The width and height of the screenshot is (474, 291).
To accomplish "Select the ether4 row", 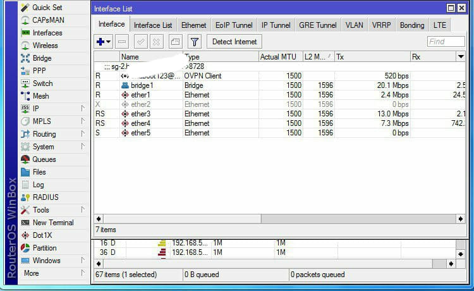I will tap(279, 123).
